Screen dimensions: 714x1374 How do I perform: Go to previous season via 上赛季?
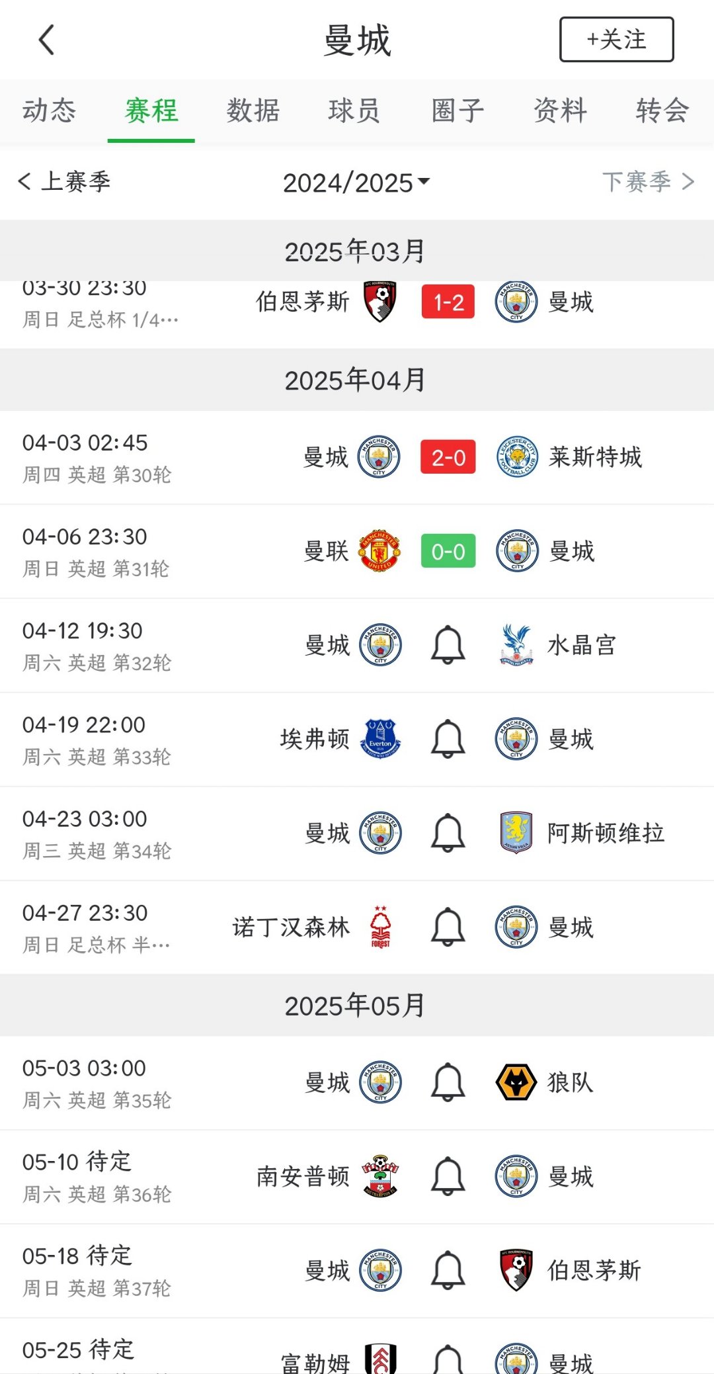coord(65,181)
